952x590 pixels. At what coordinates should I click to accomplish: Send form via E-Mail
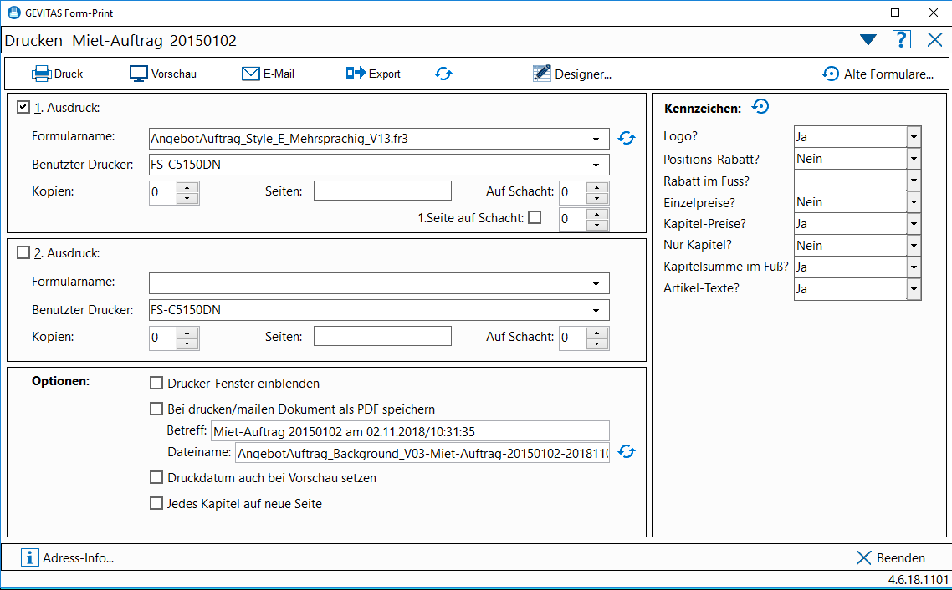(x=268, y=74)
